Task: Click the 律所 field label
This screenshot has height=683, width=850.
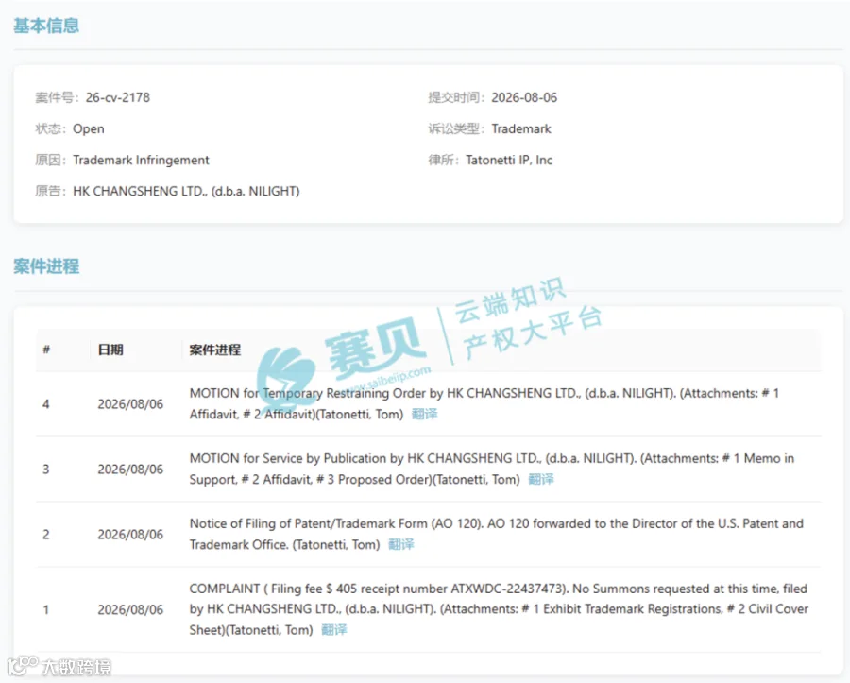Action: 444,160
